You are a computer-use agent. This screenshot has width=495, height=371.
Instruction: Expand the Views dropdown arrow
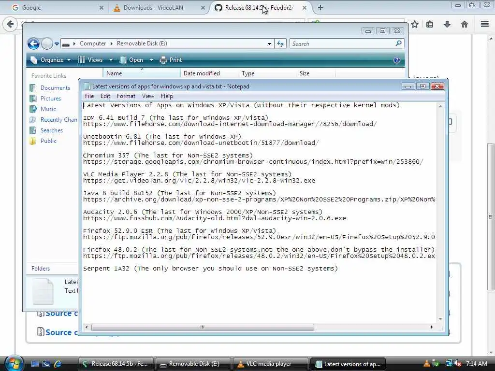111,60
